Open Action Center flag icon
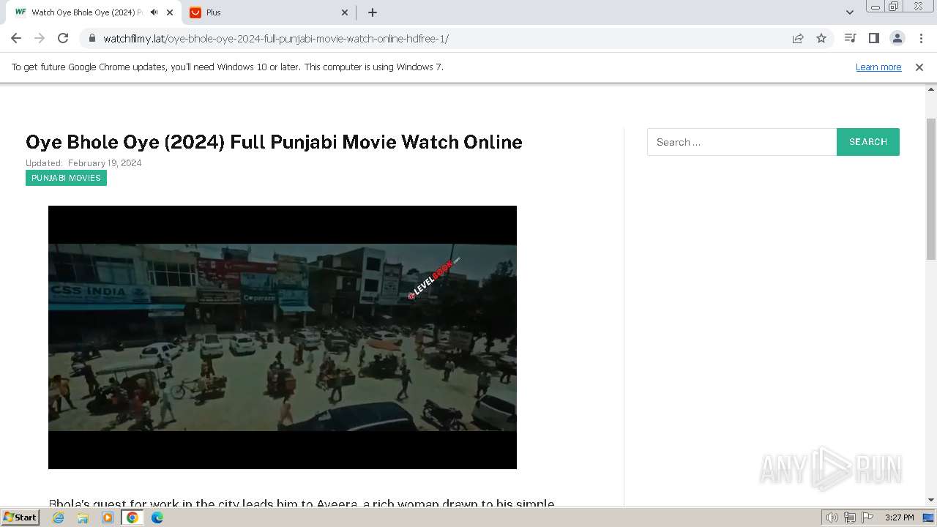 click(x=867, y=517)
